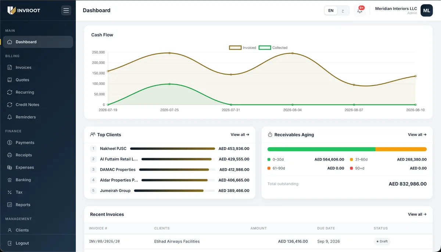Click the green 0–30d segment of aging bar
This screenshot has height=252, width=441.
tap(321, 149)
